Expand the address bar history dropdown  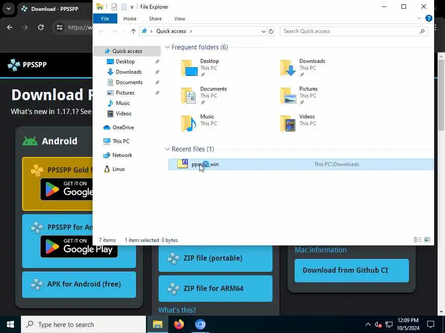(x=264, y=31)
